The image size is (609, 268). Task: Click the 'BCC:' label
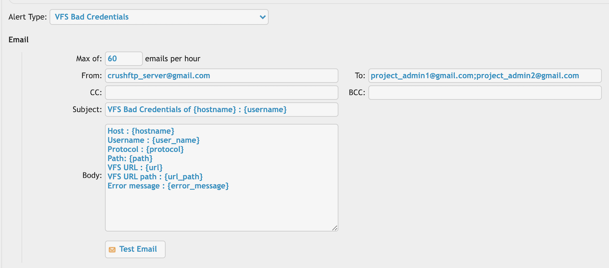point(357,93)
